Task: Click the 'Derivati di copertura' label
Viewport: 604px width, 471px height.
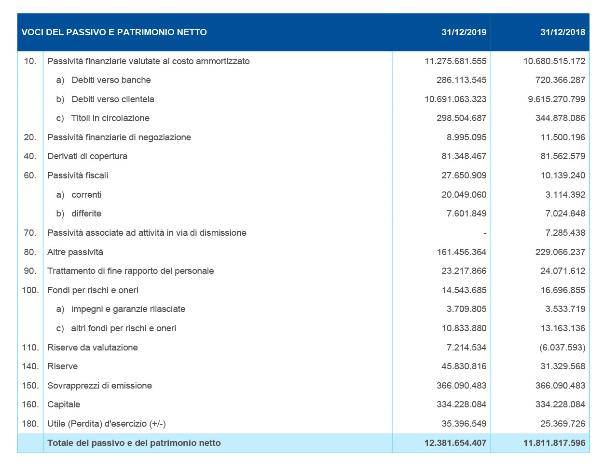Action: tap(87, 156)
